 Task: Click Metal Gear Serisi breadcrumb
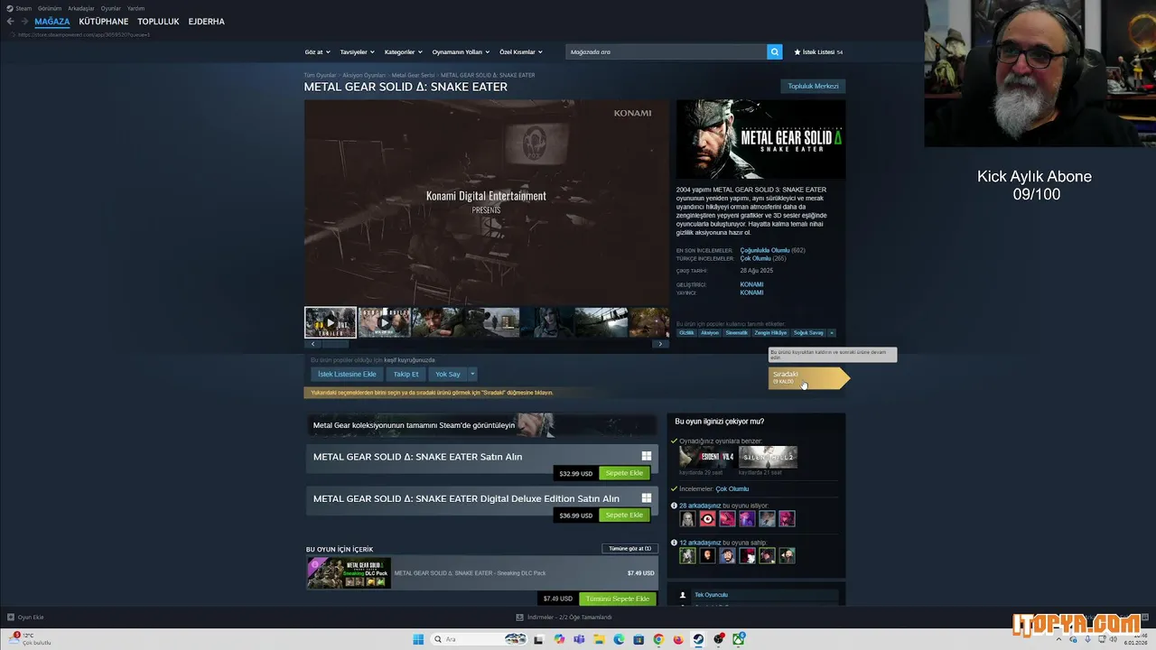pyautogui.click(x=413, y=75)
